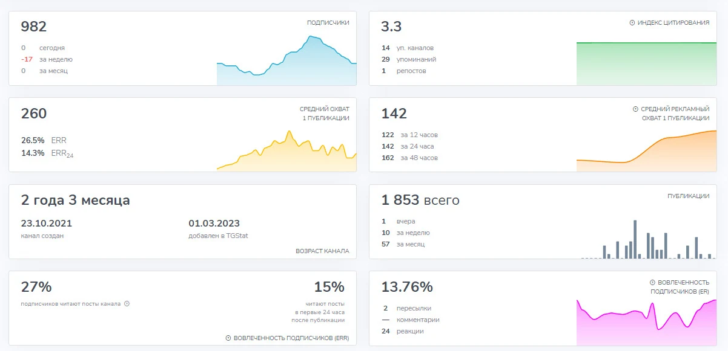Click the info icon before ВОВЛЕЧЕННОСТЬ ПОДПИСЧИКОВ (ERR)
Screen dimensions: 728x351
tap(228, 338)
